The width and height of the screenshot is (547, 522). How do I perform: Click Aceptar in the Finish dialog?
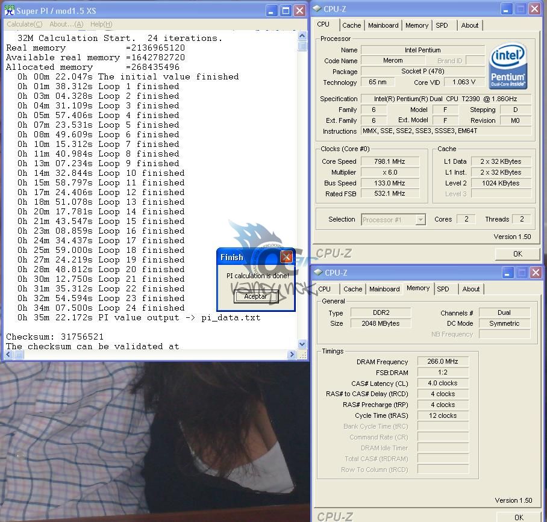click(255, 296)
